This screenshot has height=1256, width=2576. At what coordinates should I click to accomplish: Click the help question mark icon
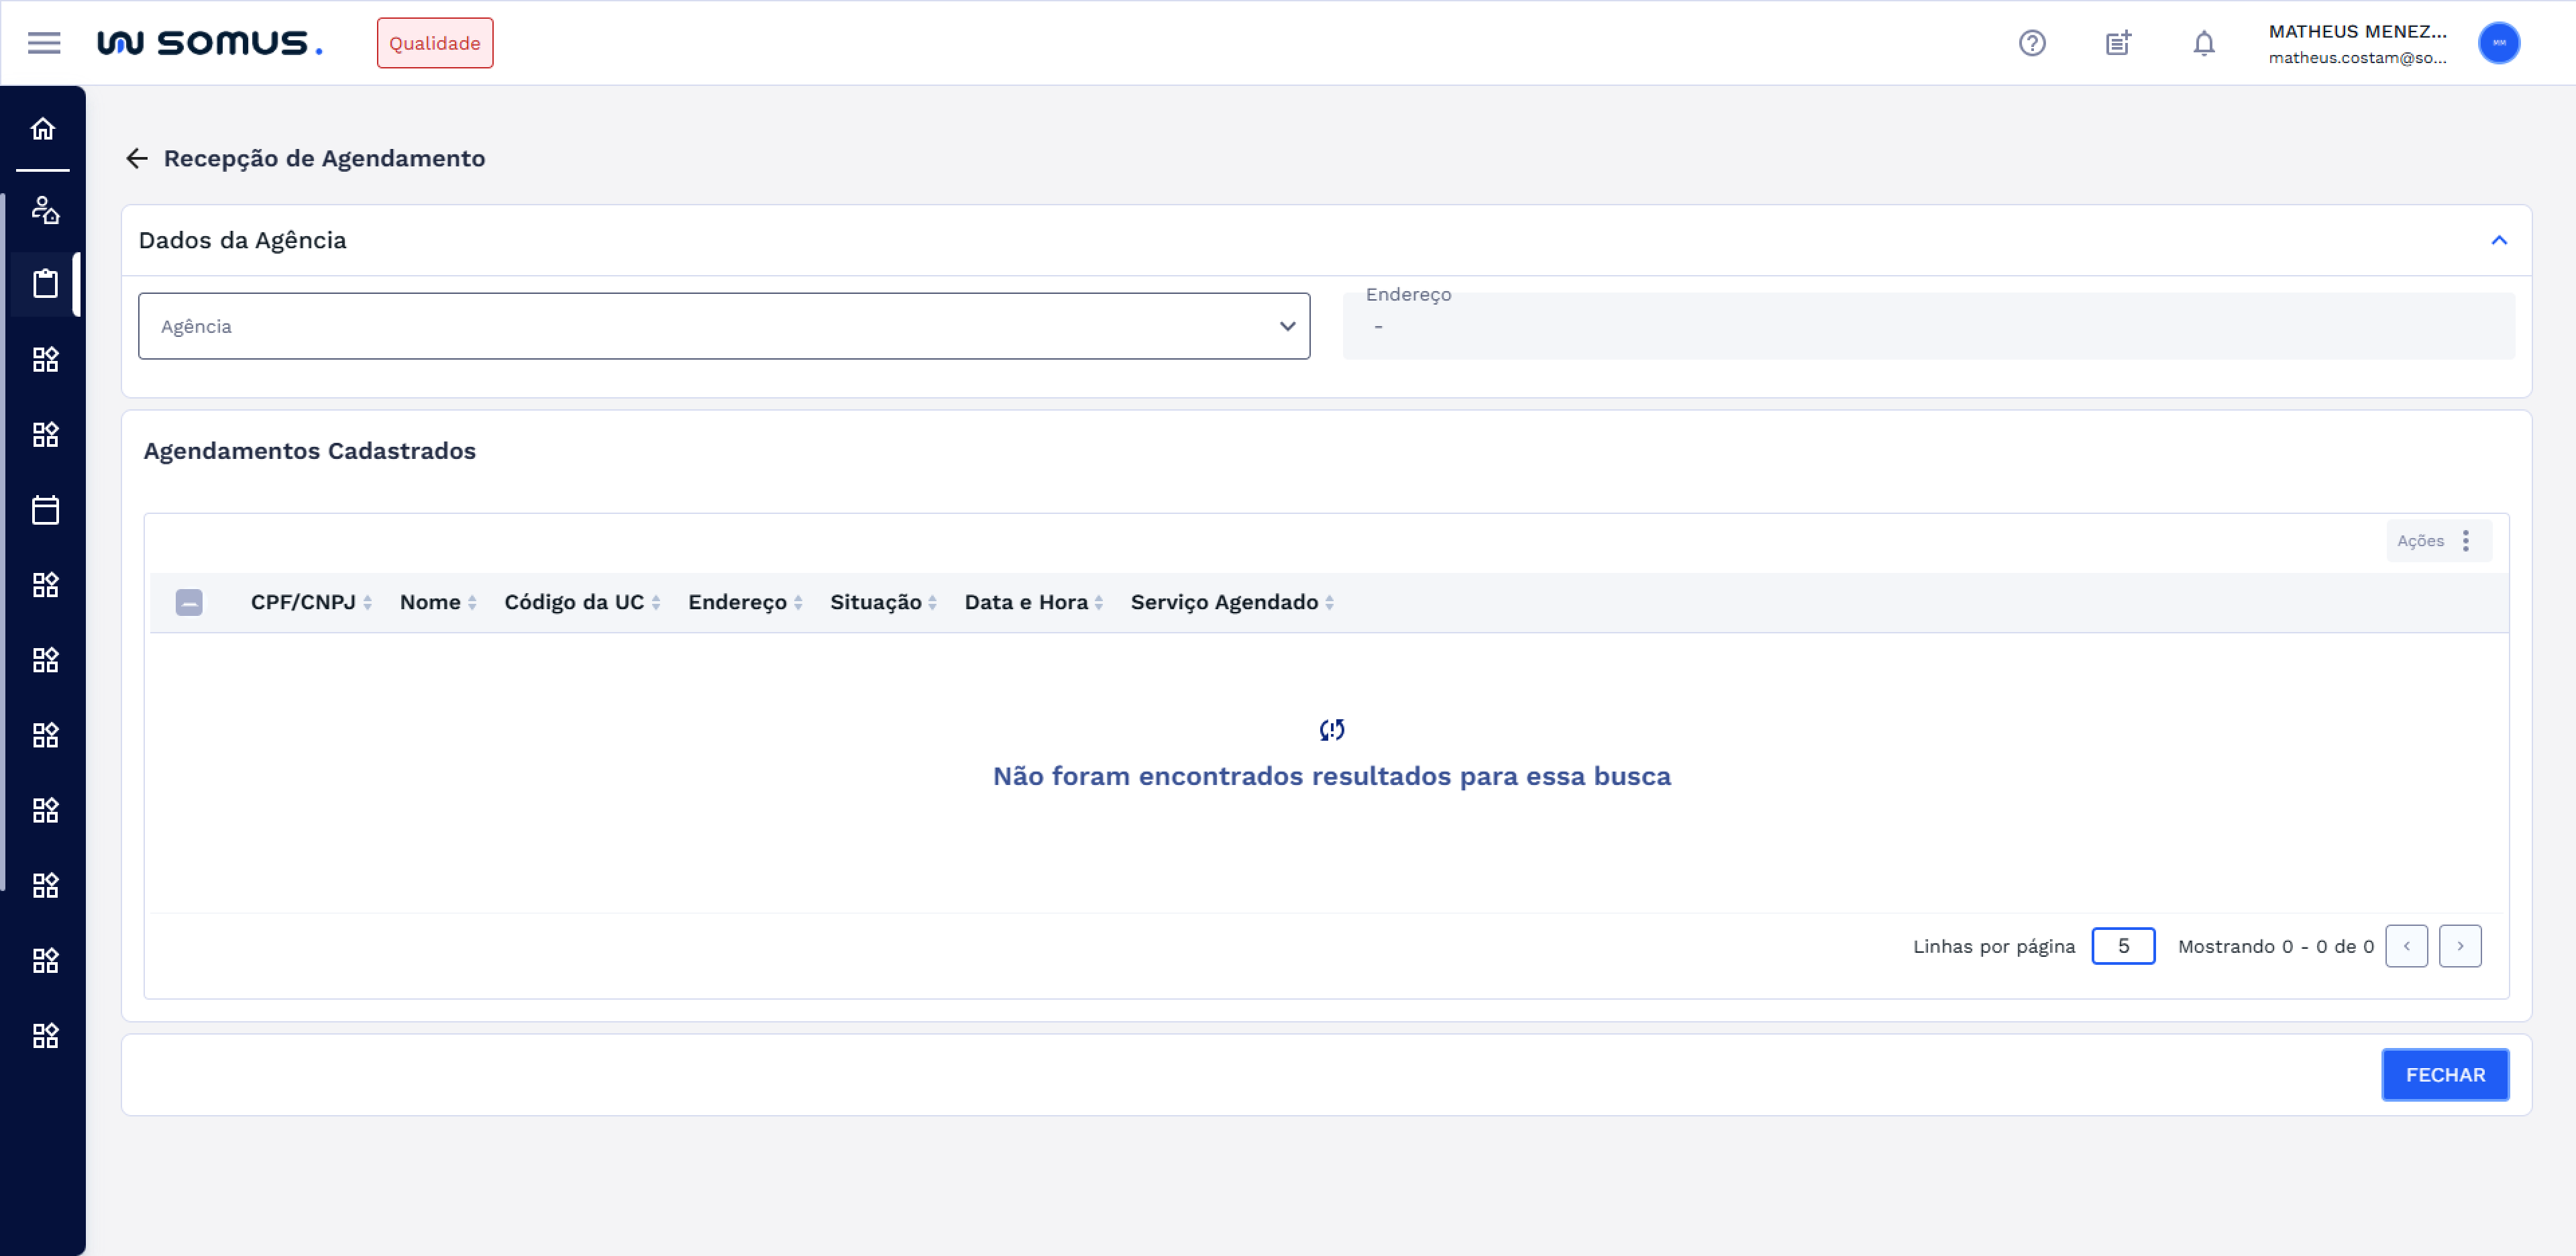pyautogui.click(x=2031, y=43)
